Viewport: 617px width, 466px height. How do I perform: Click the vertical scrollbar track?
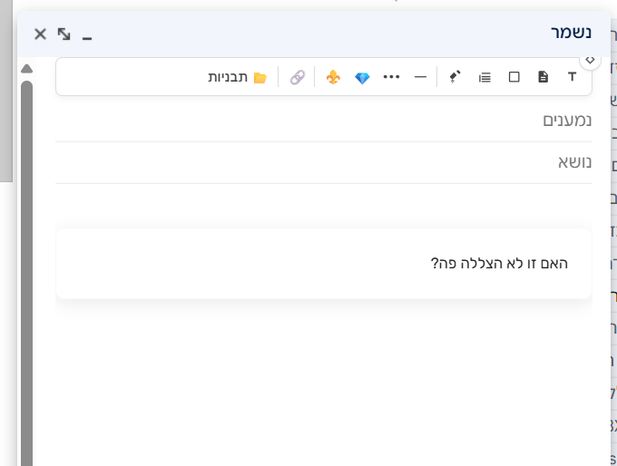click(x=26, y=272)
